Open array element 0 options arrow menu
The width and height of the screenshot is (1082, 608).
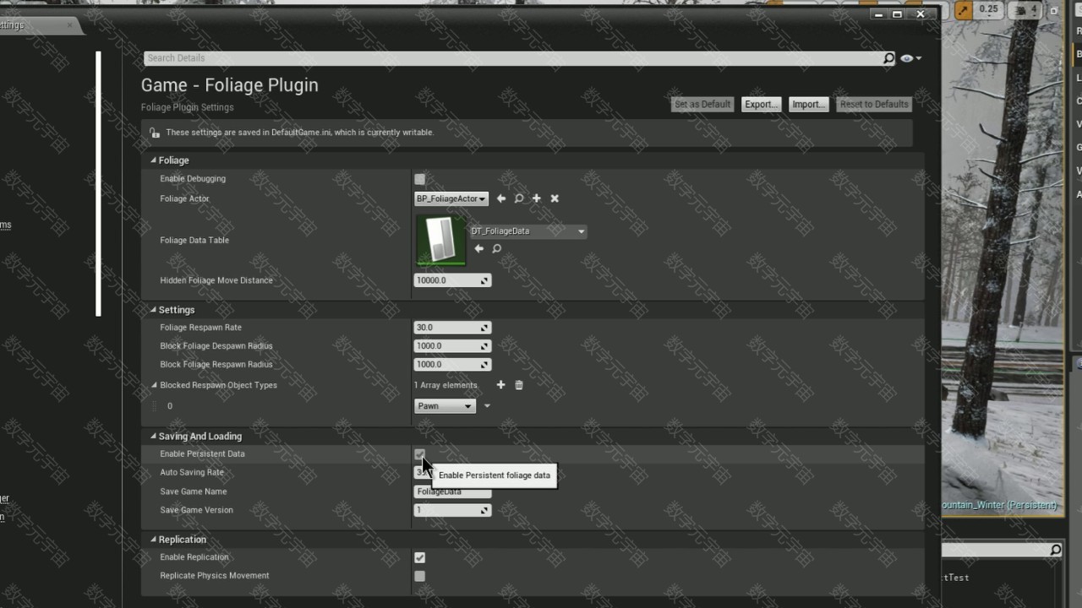pyautogui.click(x=487, y=406)
